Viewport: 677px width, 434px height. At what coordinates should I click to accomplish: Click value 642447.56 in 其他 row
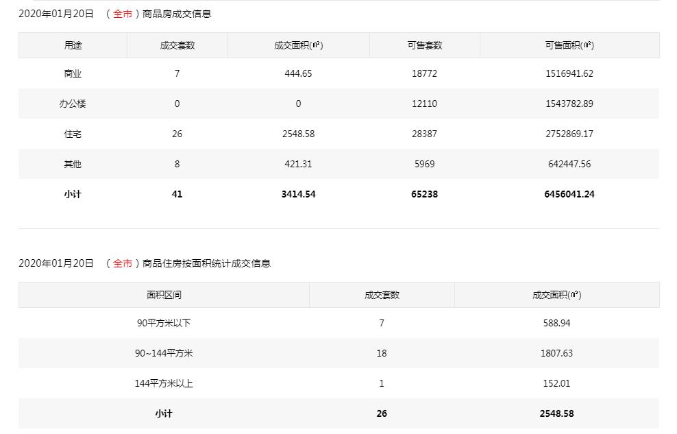pyautogui.click(x=569, y=164)
